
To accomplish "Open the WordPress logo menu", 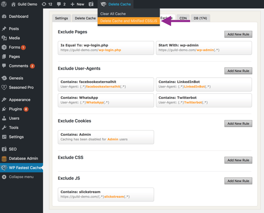I will click(4, 4).
